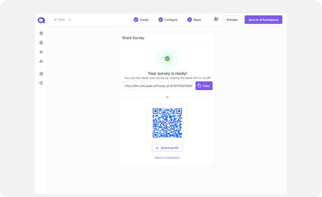
Task: Select the Share step number 3
Action: point(190,20)
